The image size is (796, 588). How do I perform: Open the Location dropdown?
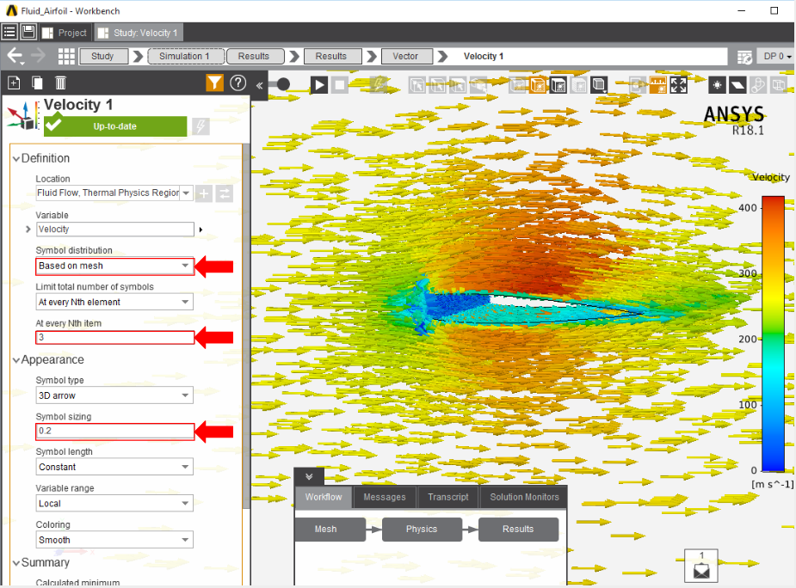[187, 193]
